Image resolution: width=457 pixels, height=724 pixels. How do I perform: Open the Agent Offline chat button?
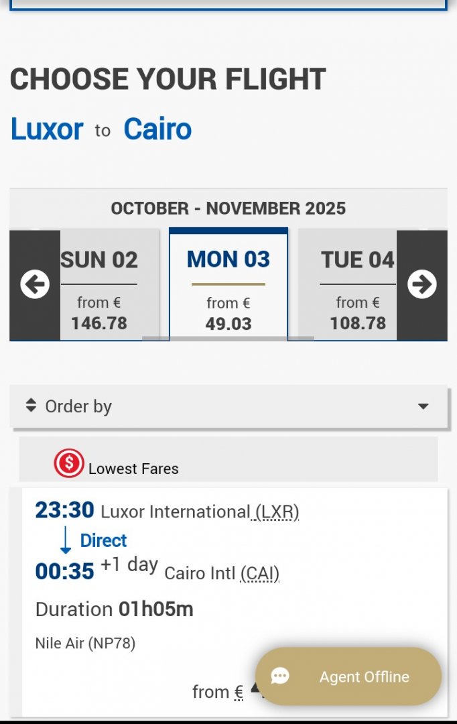click(348, 676)
